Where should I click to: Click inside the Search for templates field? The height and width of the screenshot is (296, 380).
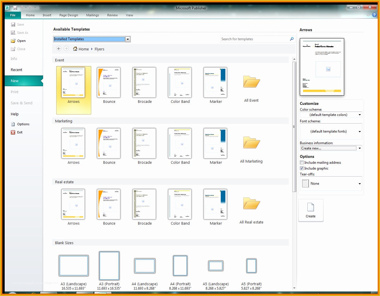pos(255,39)
